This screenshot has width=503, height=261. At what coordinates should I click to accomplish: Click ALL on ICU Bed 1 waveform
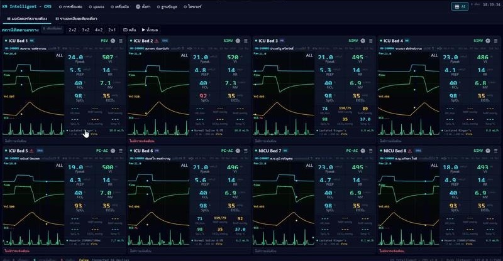(59, 55)
